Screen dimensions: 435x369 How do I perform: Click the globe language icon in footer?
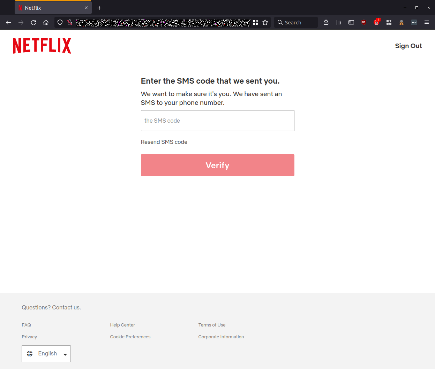(30, 353)
